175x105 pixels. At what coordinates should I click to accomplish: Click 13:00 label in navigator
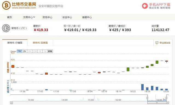(31, 100)
